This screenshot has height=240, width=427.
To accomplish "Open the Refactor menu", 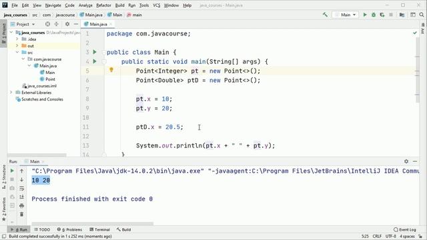I will 103,5.
